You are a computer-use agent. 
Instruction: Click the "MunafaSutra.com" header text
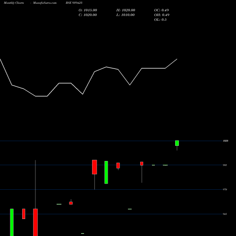[x=45, y=3]
